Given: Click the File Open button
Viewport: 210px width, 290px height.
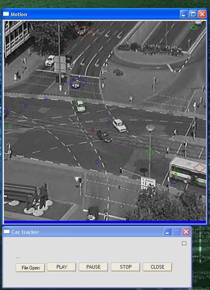Looking at the screenshot, I should click(30, 267).
